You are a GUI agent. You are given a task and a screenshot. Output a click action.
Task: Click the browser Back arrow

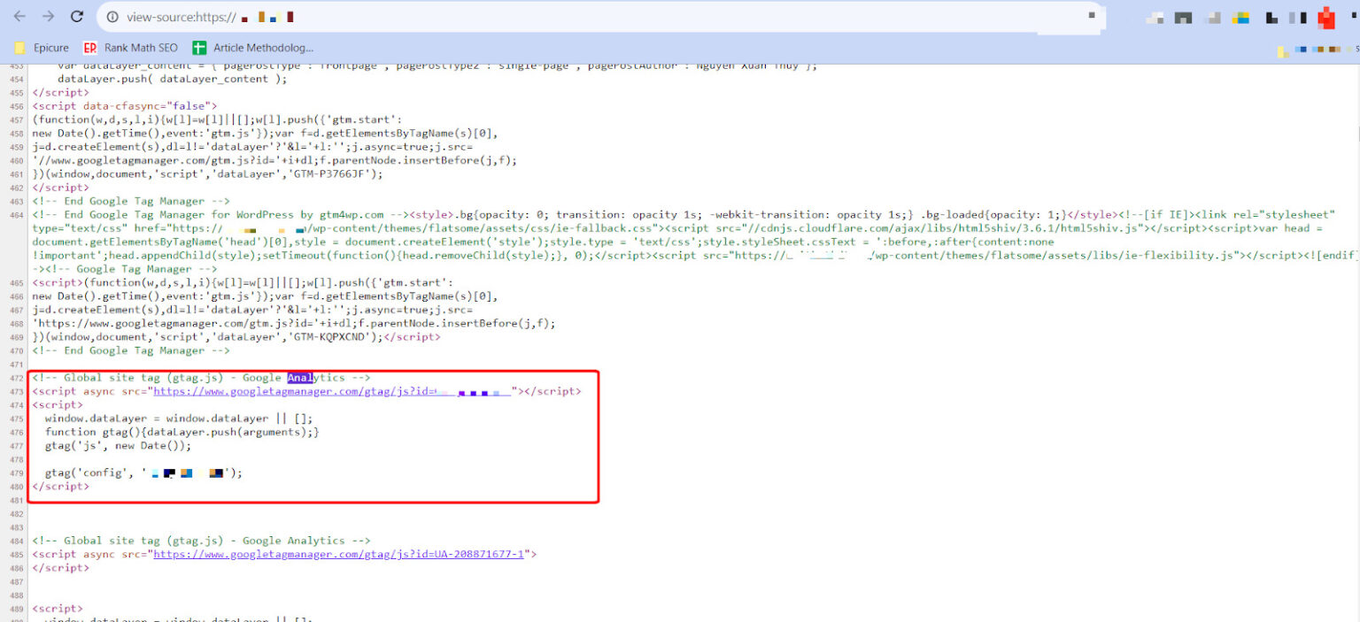click(19, 17)
